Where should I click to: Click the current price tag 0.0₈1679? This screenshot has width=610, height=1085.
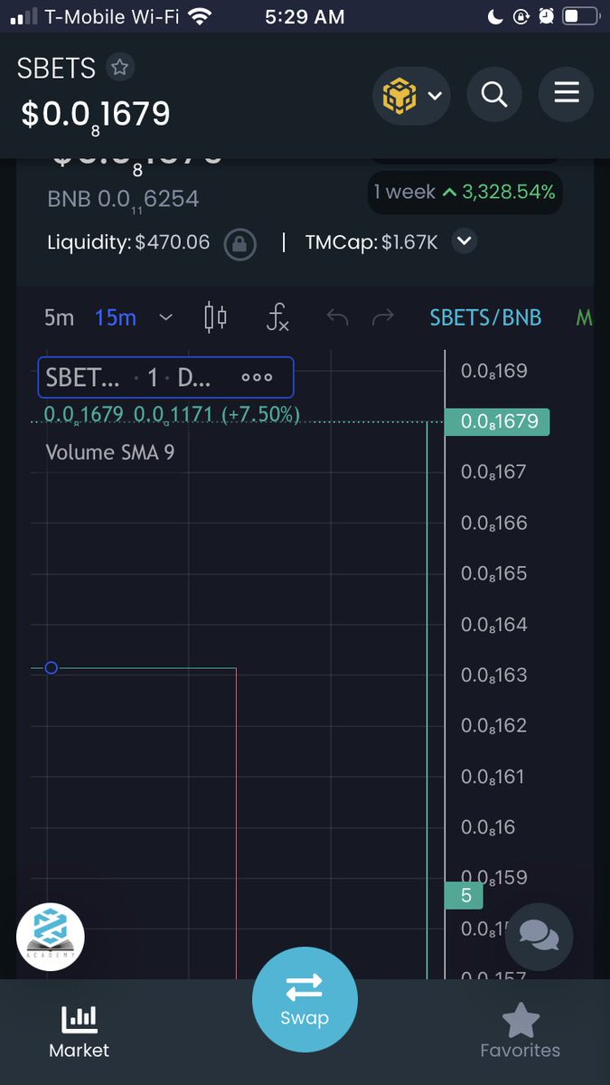pos(498,421)
